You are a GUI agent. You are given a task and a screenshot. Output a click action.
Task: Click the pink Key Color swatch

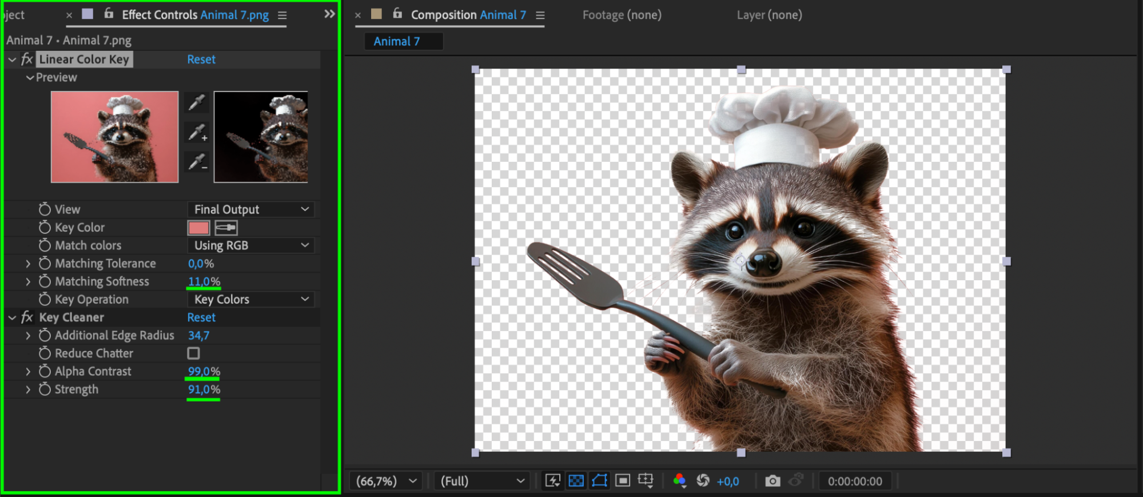point(198,228)
